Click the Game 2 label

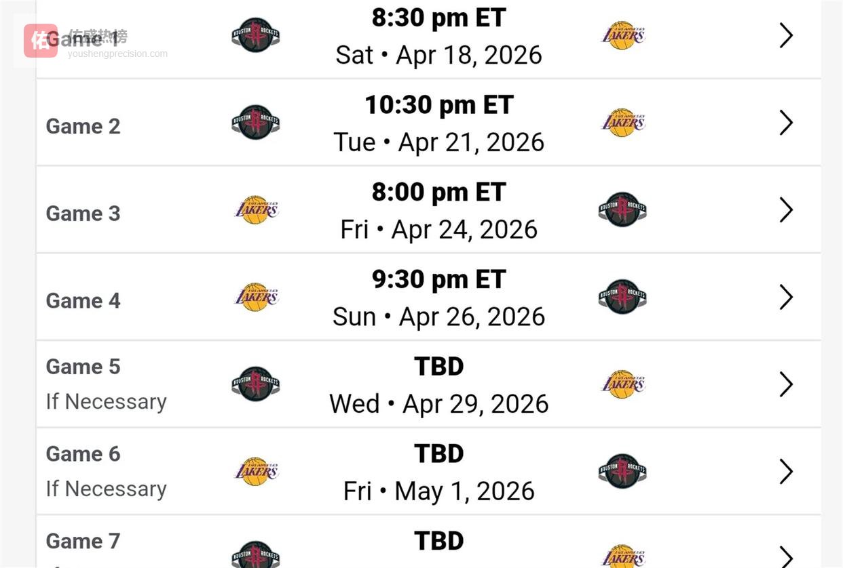click(x=83, y=126)
